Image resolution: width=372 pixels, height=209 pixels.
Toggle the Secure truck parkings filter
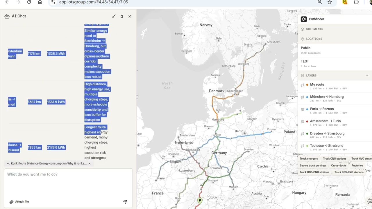coord(313,165)
